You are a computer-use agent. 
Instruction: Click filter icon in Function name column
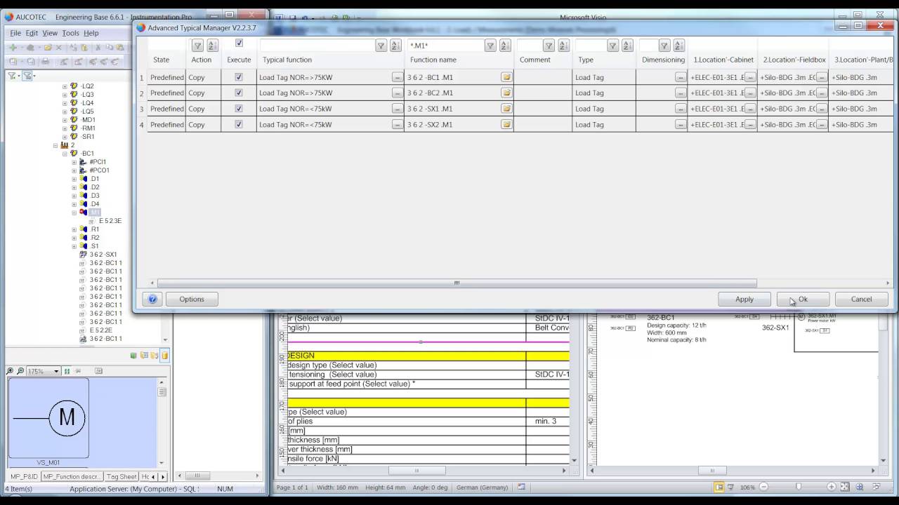click(490, 46)
